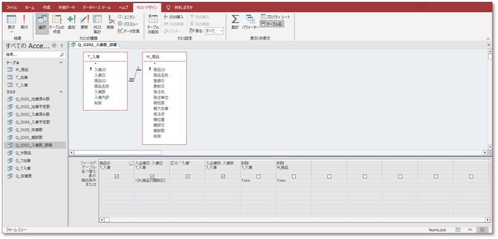Open the 表示 view dropdown arrow
The image size is (498, 239).
(x=12, y=32)
